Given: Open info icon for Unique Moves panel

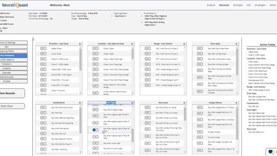Looking at the screenshot, I should pyautogui.click(x=236, y=103).
